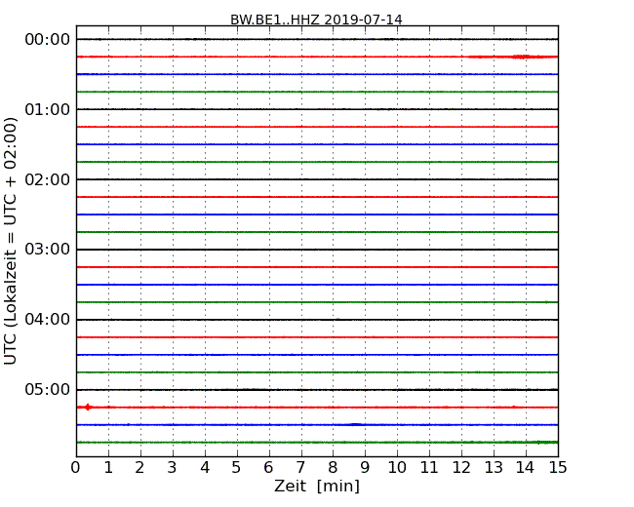Click x-axis tick label 6
Image resolution: width=634 pixels, height=507 pixels.
coord(269,468)
